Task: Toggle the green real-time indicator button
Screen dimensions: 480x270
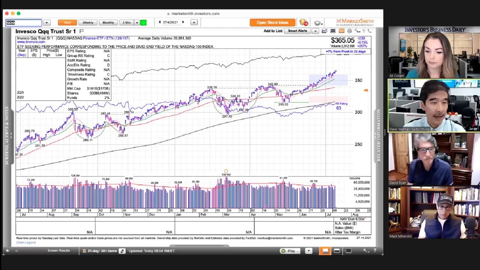Action: coord(143,22)
